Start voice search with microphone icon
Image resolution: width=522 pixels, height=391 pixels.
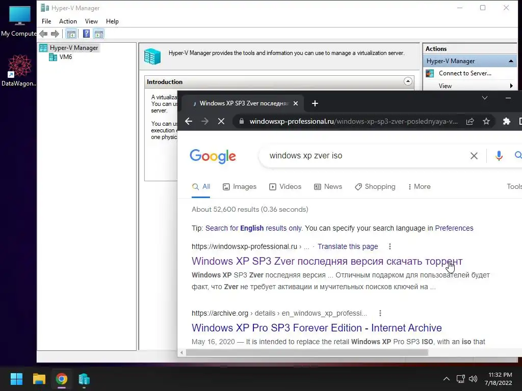(499, 156)
